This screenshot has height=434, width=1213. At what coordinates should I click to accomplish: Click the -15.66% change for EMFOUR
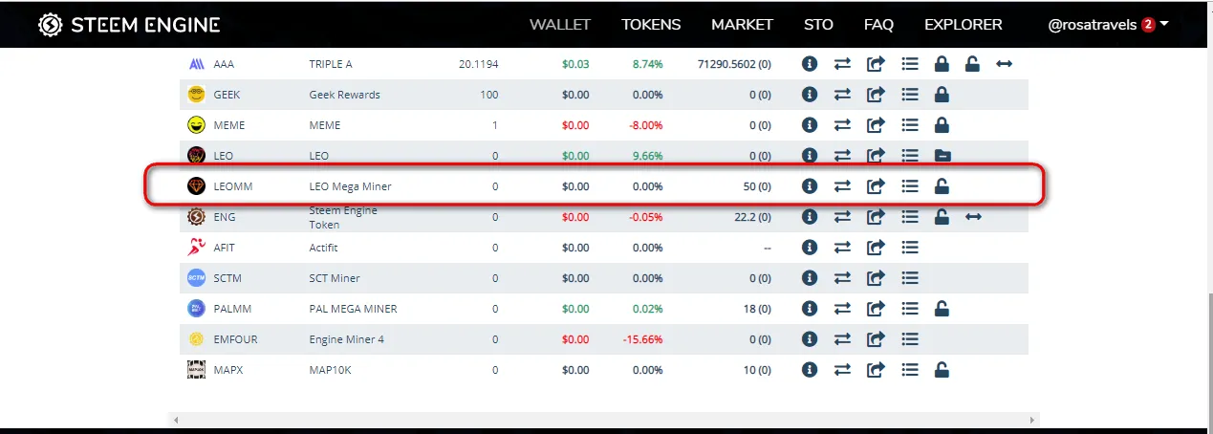coord(642,339)
